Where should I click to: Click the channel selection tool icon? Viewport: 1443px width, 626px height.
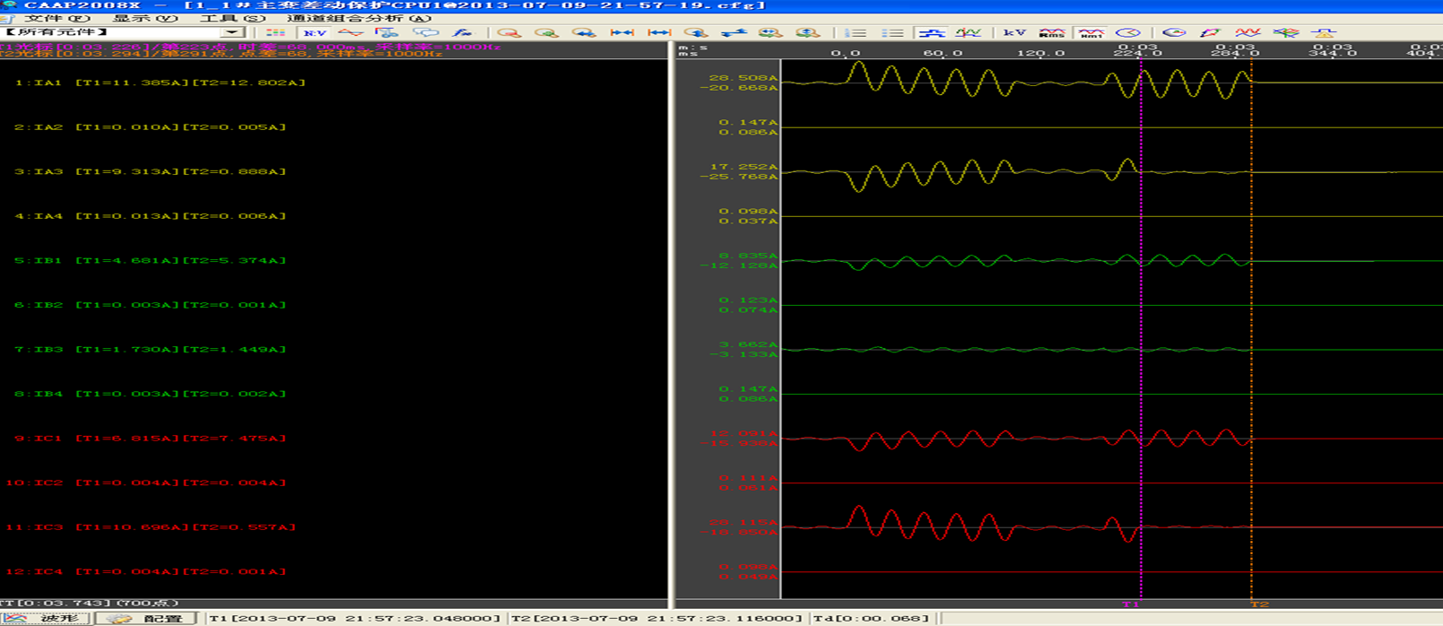click(387, 32)
